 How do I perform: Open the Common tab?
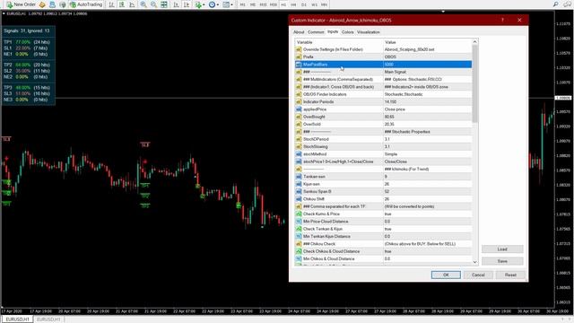click(x=316, y=32)
